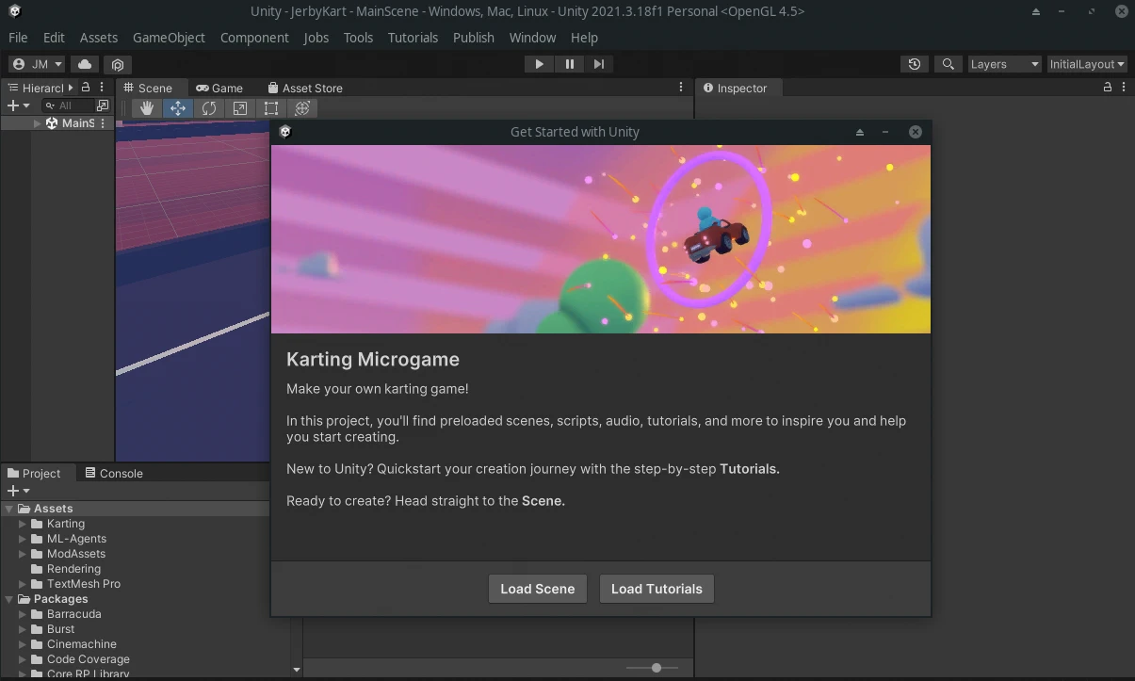Open the GameObject menu

click(x=169, y=38)
